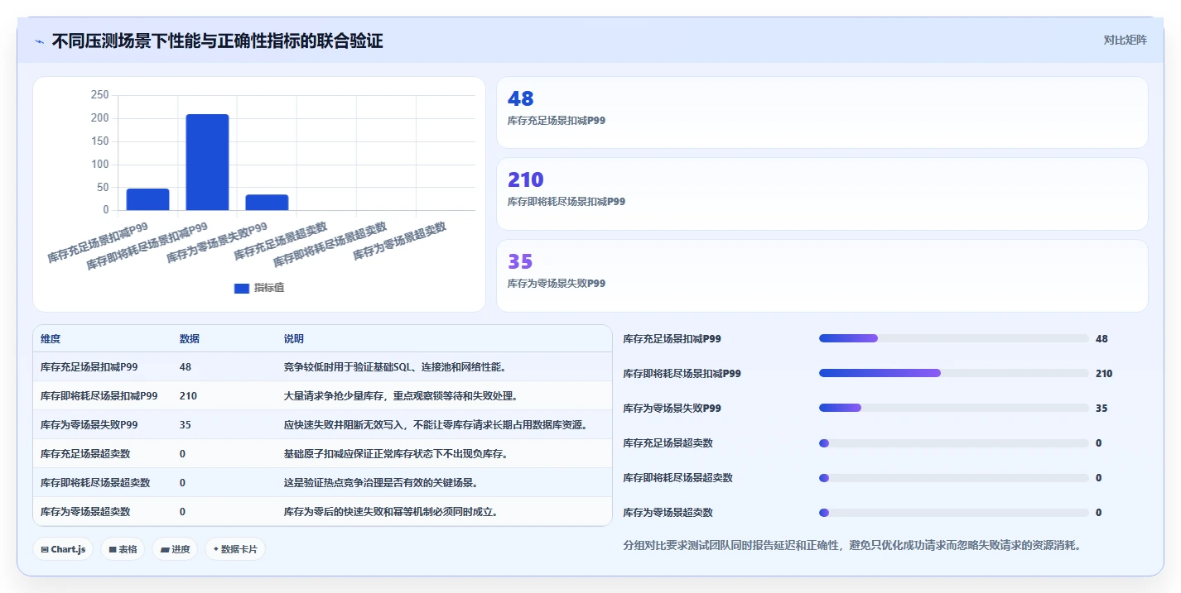Image resolution: width=1181 pixels, height=593 pixels.
Task: Click progress bar for 库存即将耗尽场景超卖数
Action: tap(953, 477)
